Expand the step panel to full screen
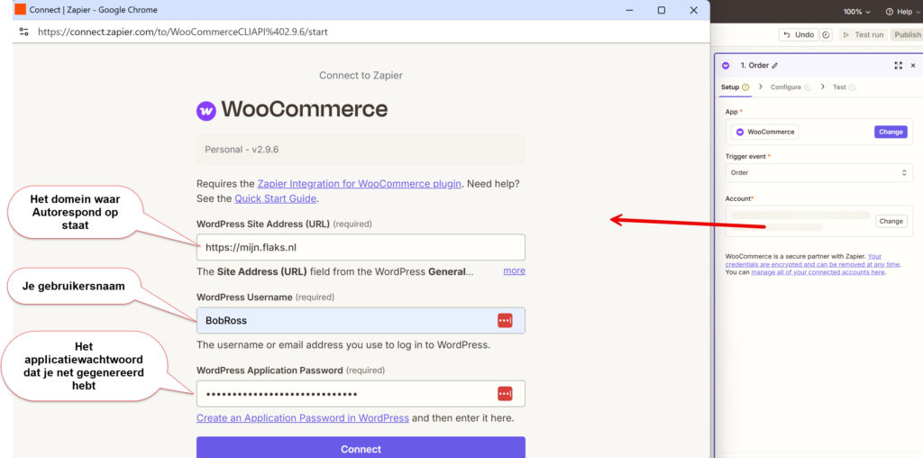Screen dimensions: 923x458 point(899,66)
